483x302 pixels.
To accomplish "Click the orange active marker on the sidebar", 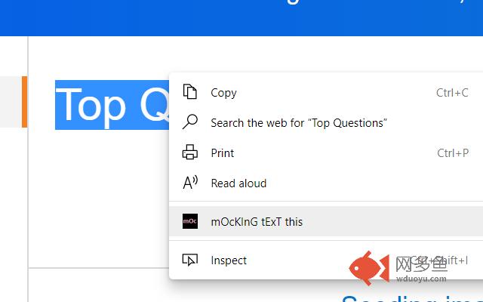I will tap(24, 102).
